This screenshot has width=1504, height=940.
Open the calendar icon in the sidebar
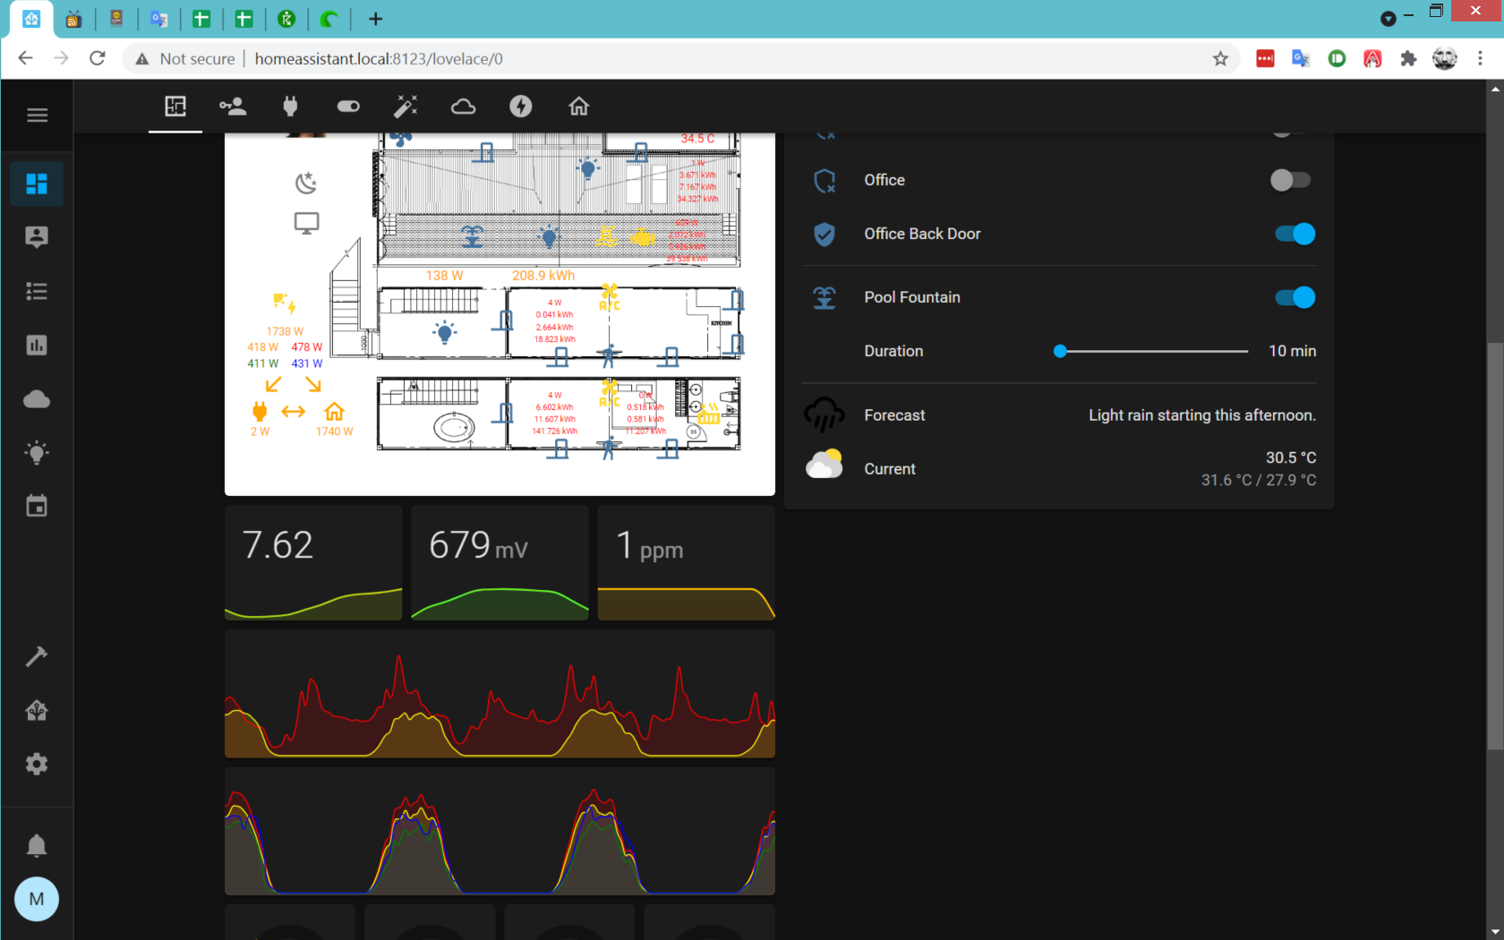click(37, 507)
